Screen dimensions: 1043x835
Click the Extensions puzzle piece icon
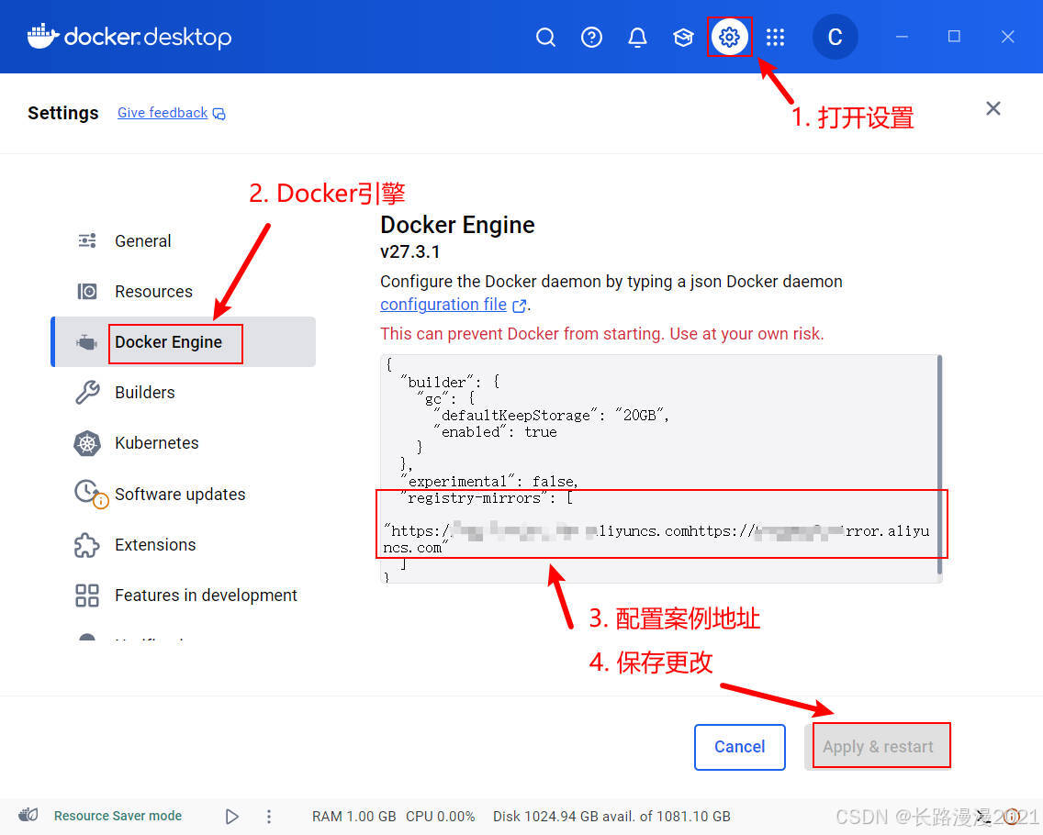pyautogui.click(x=87, y=544)
